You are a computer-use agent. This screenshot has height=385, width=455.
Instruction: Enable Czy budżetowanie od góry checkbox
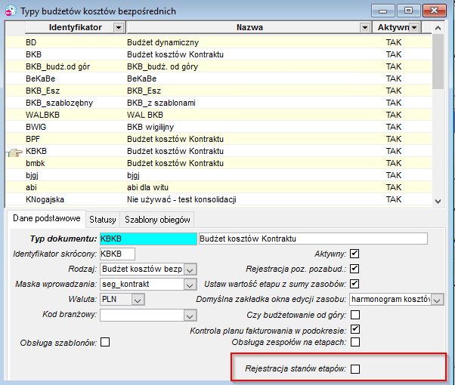355,315
